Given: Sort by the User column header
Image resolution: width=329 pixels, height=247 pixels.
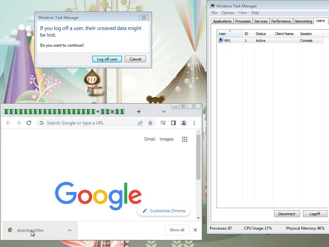Looking at the screenshot, I should [x=230, y=33].
